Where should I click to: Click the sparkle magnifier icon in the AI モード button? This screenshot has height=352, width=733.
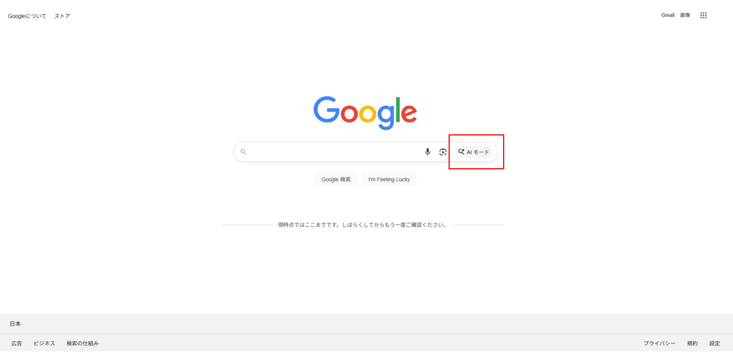[461, 152]
